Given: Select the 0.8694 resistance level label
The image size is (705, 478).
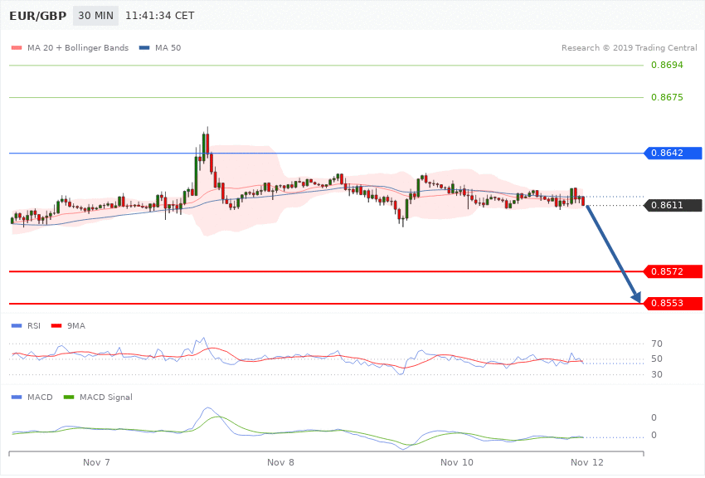Looking at the screenshot, I should point(667,66).
